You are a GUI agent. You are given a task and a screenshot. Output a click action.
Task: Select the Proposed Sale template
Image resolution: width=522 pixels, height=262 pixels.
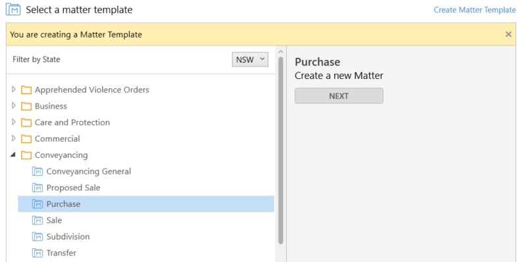coord(73,188)
